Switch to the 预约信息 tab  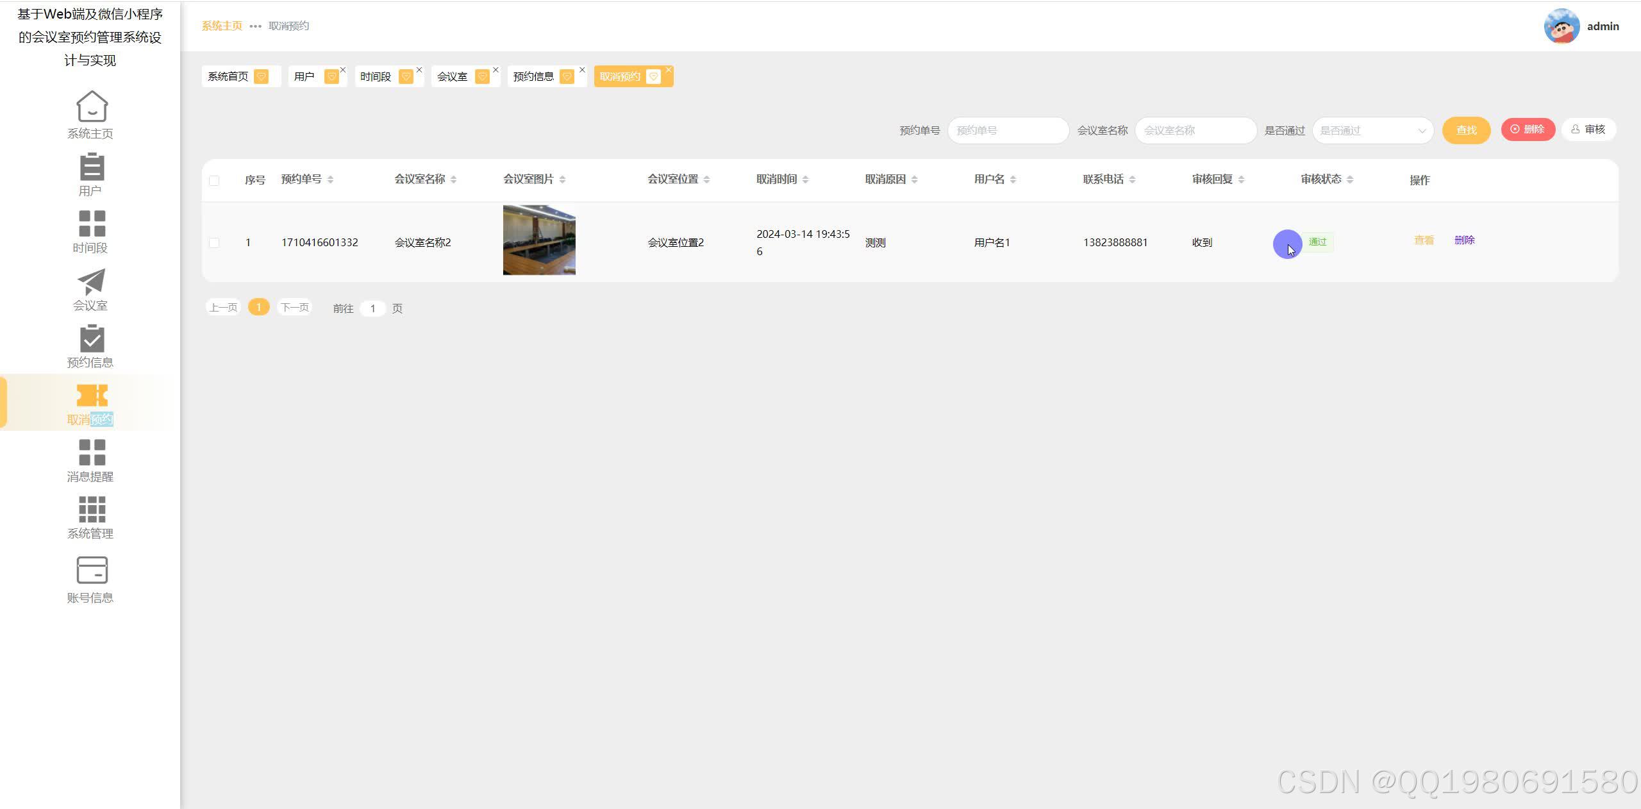(533, 77)
